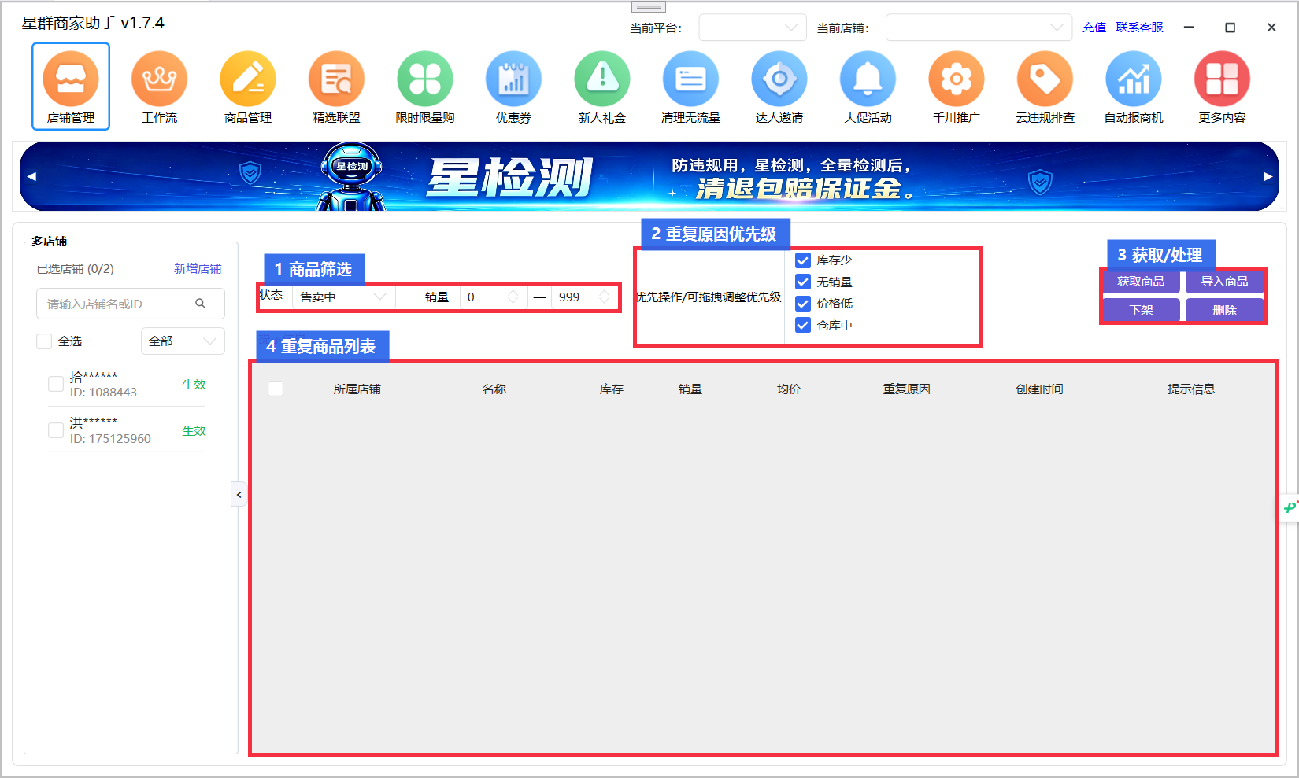This screenshot has height=778, width=1299.
Task: Click the 获取商品 button
Action: [x=1141, y=282]
